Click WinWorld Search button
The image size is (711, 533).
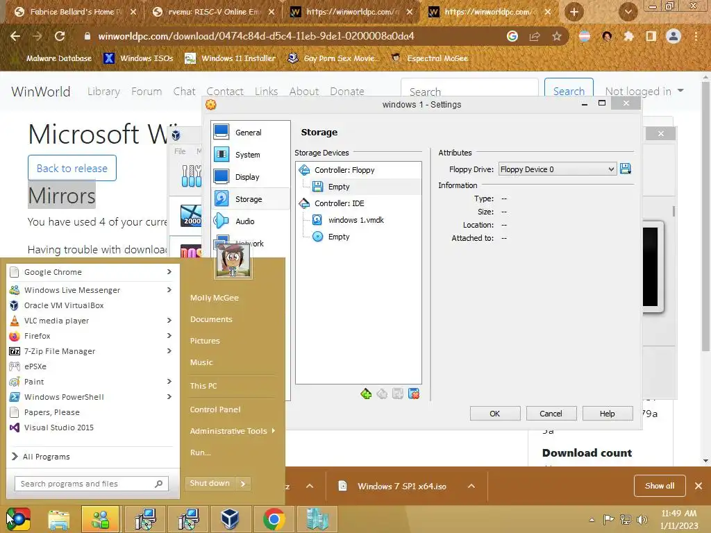569,91
